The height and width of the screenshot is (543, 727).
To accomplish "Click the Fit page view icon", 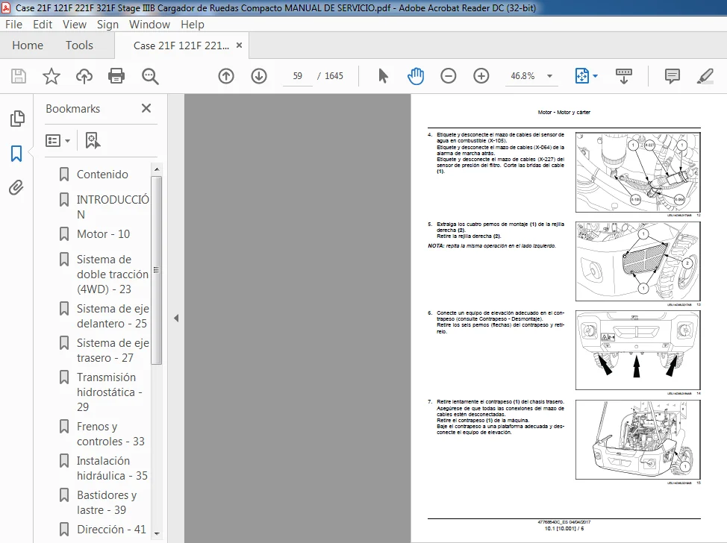I will 582,76.
